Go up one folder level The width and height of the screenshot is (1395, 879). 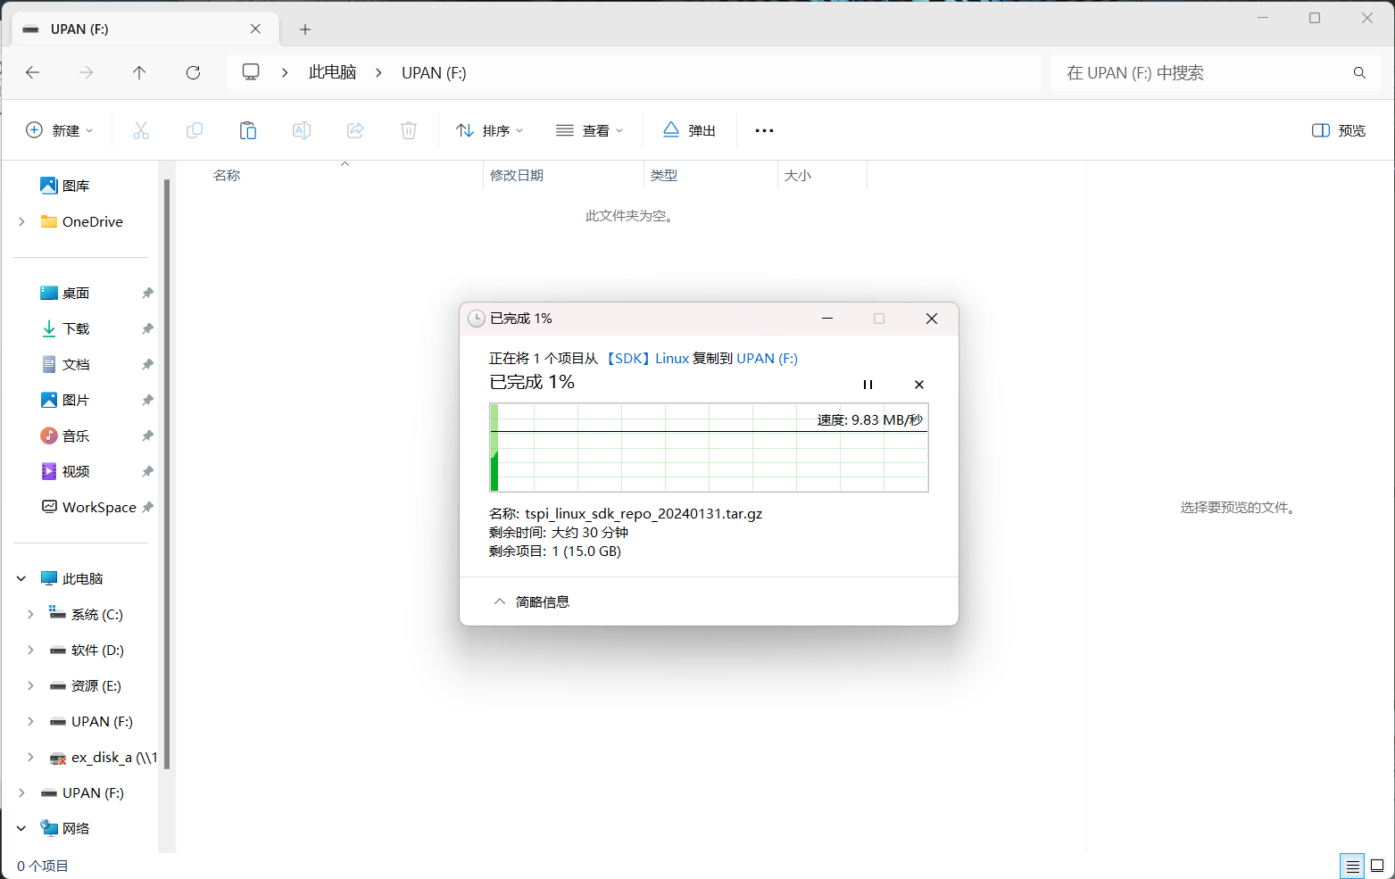click(x=139, y=72)
